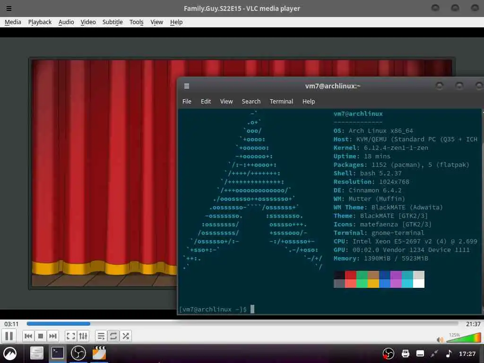This screenshot has width=484, height=363.
Task: Toggle VLC loop repeat mode
Action: click(113, 336)
